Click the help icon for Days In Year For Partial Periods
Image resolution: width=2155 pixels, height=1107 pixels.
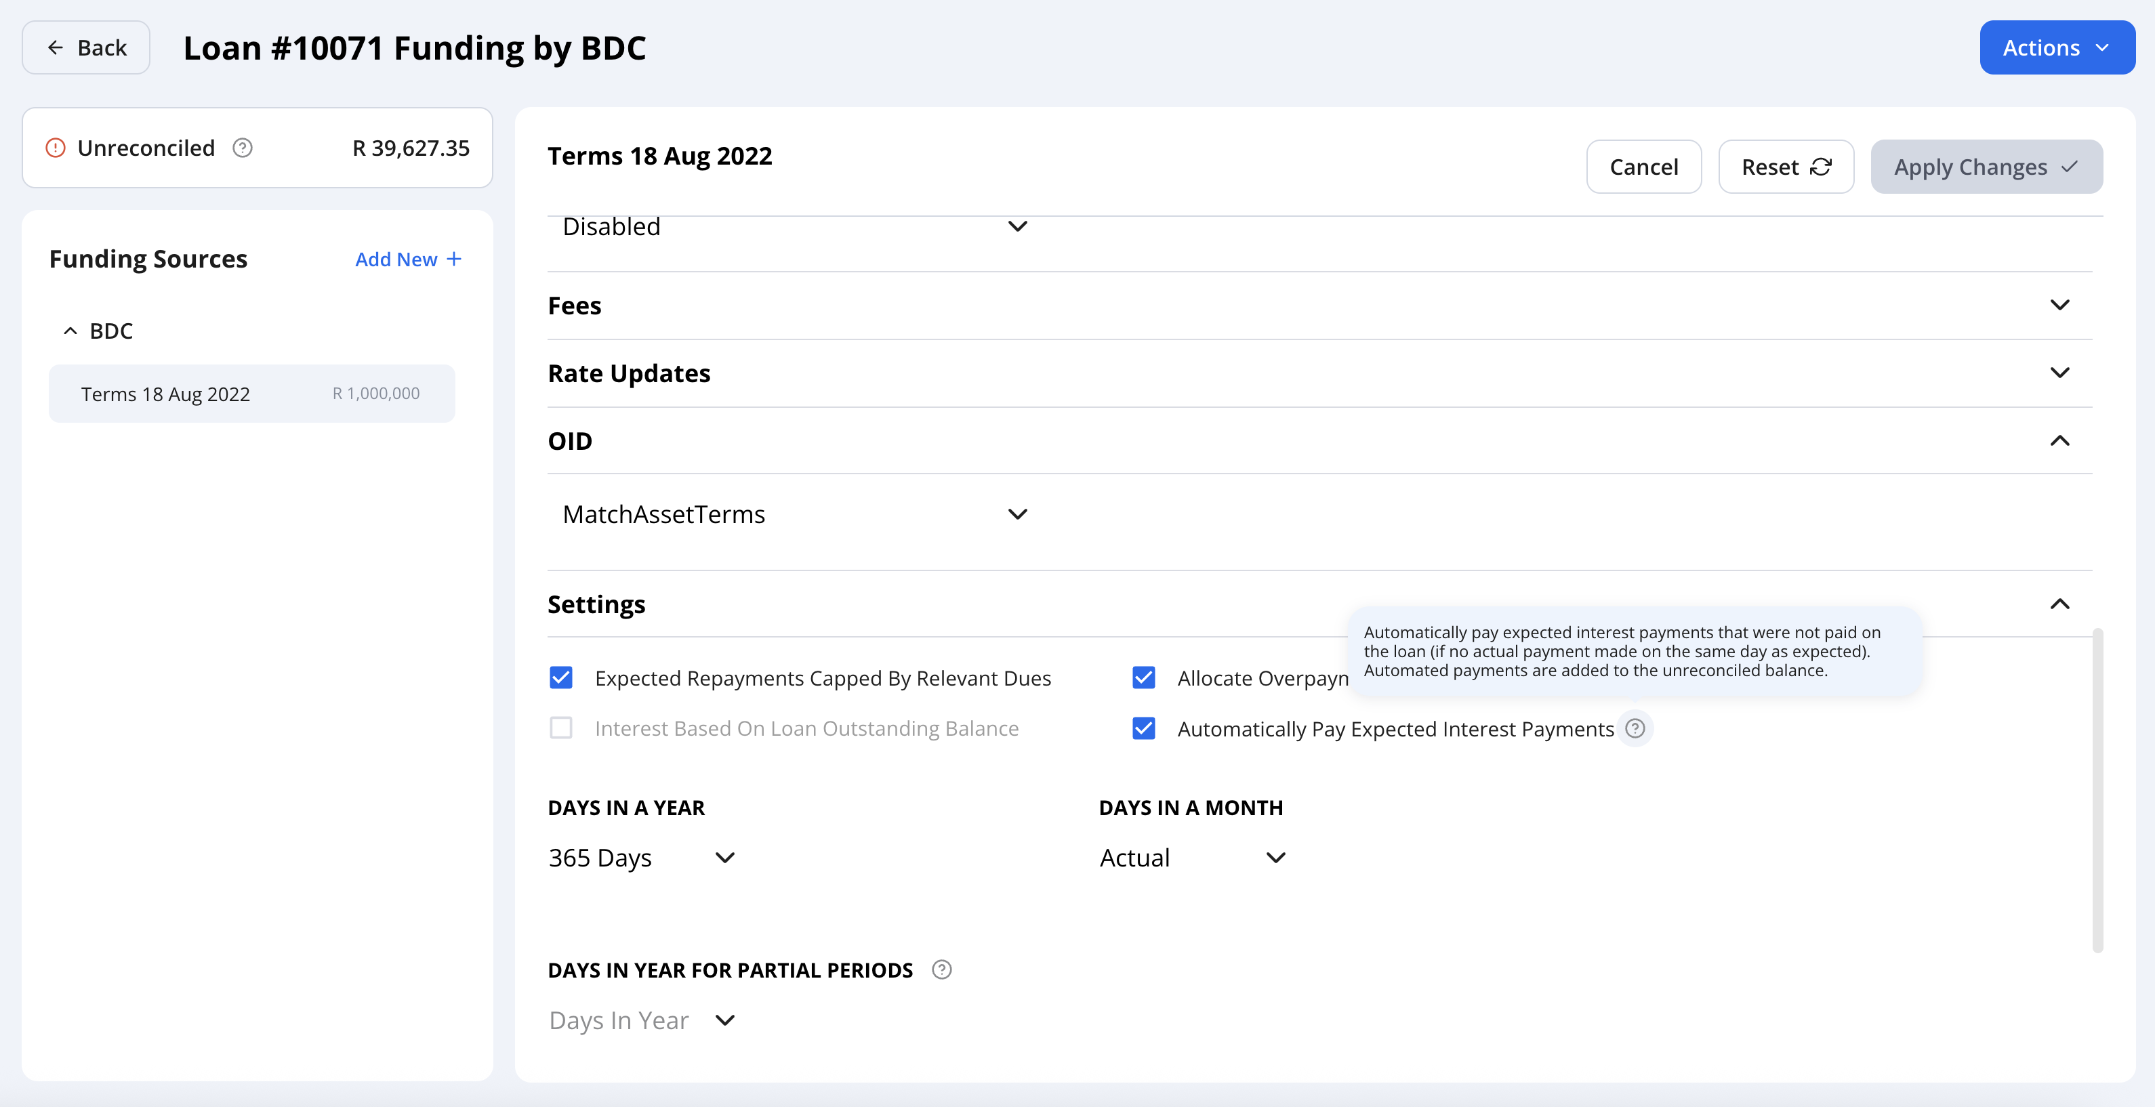pos(942,970)
